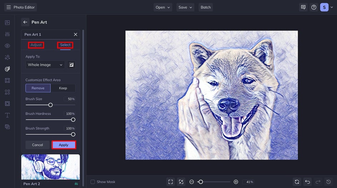This screenshot has width=337, height=188.
Task: Click the Pen Art panel title
Action: coord(39,22)
